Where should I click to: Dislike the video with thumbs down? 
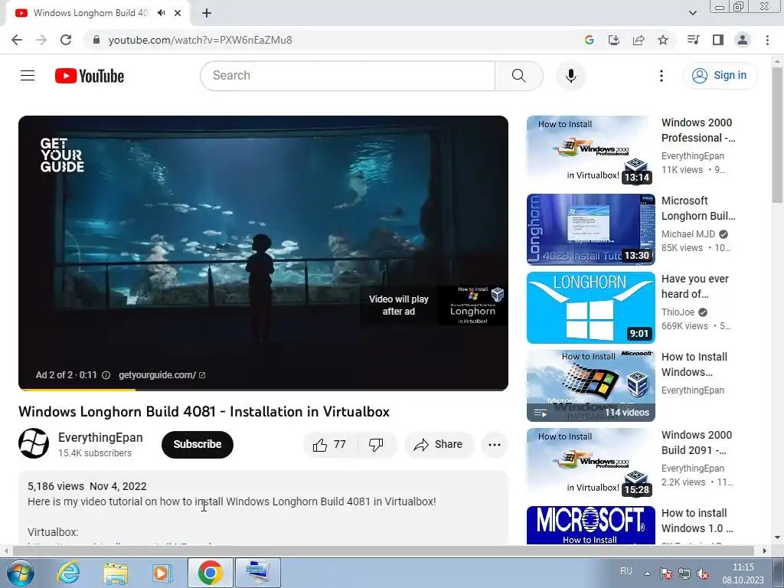coord(376,445)
